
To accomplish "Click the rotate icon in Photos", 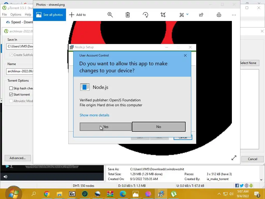I will click(145, 15).
